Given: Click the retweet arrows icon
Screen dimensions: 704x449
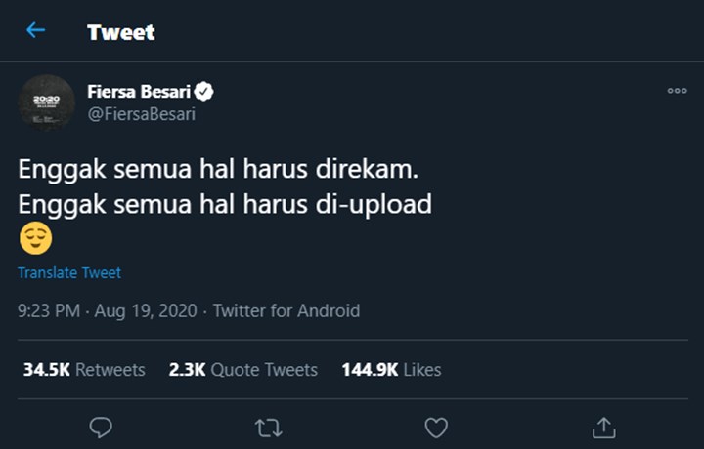Looking at the screenshot, I should [x=268, y=428].
